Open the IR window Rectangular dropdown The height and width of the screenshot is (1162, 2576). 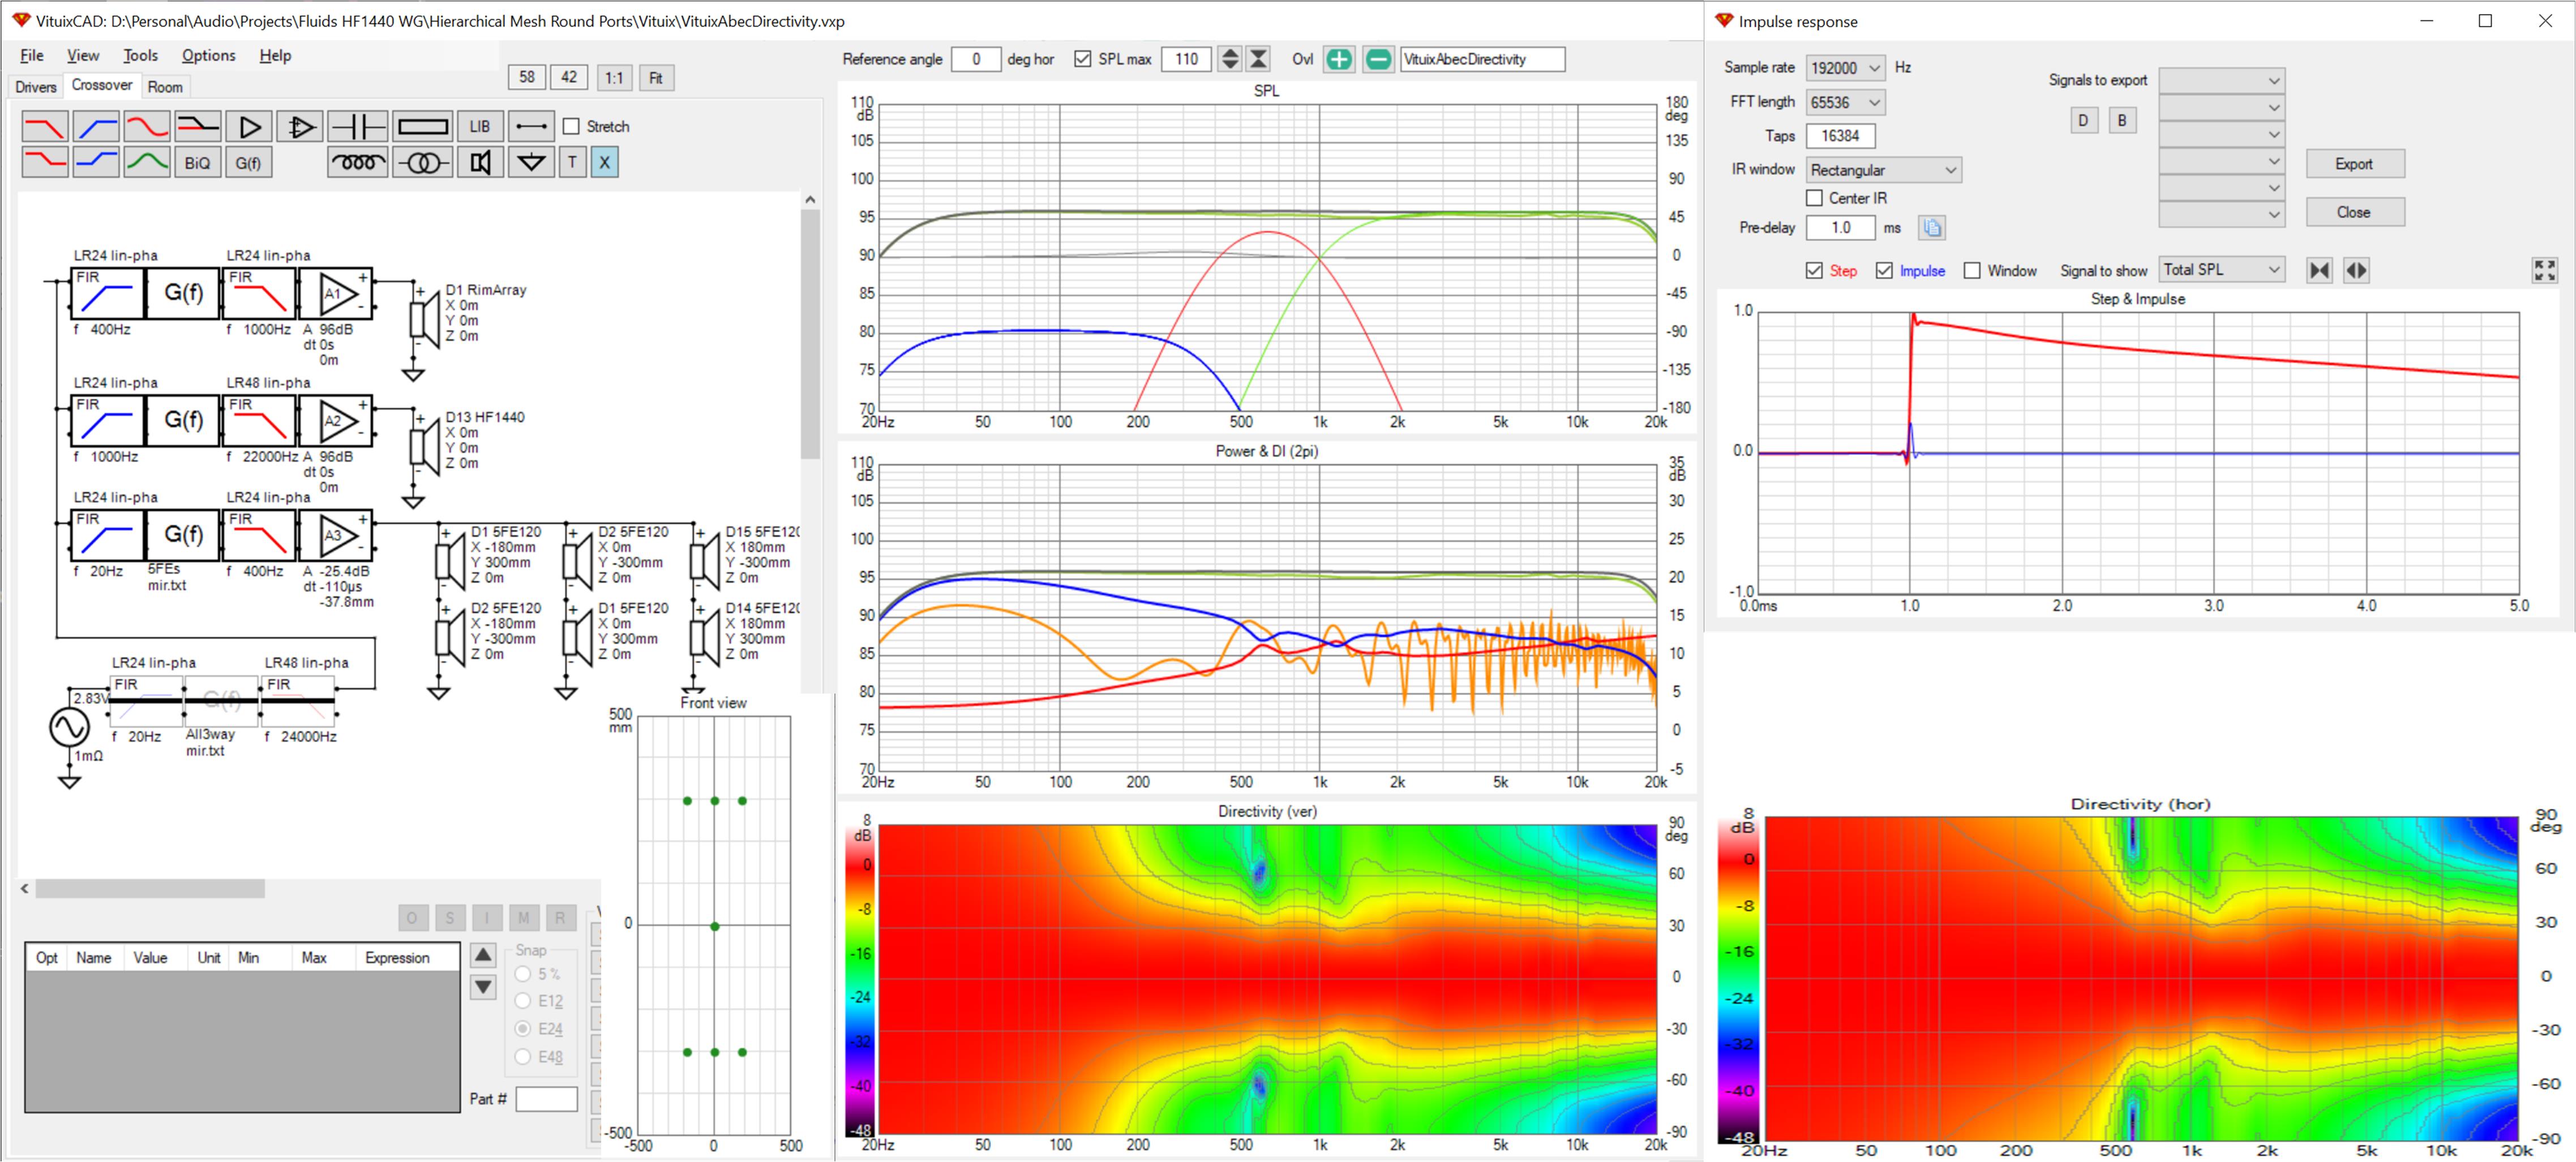(1884, 170)
